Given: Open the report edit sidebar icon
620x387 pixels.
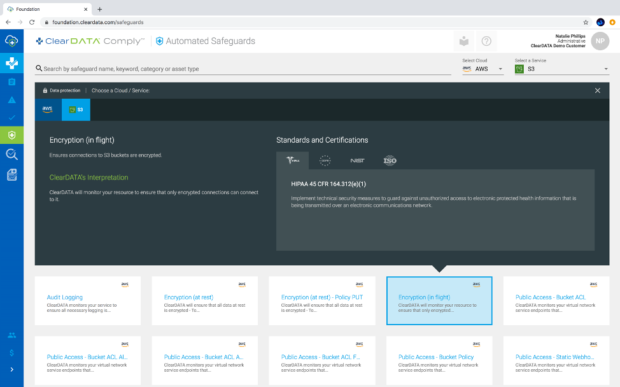Looking at the screenshot, I should pyautogui.click(x=12, y=175).
